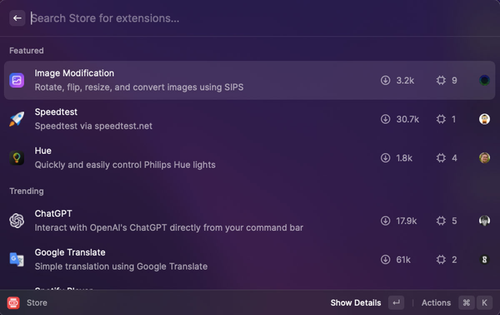Select the Speedtest rocket icon
The image size is (500, 315).
coord(17,119)
